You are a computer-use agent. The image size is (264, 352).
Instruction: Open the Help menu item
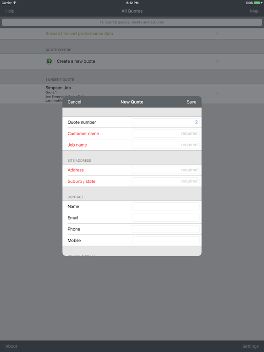tap(10, 11)
